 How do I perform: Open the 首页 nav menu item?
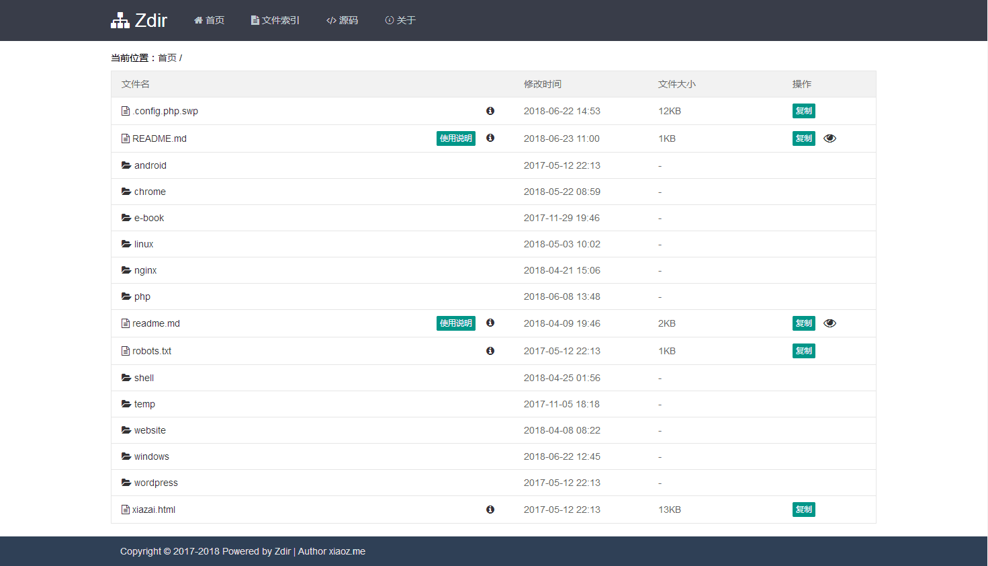tap(209, 20)
